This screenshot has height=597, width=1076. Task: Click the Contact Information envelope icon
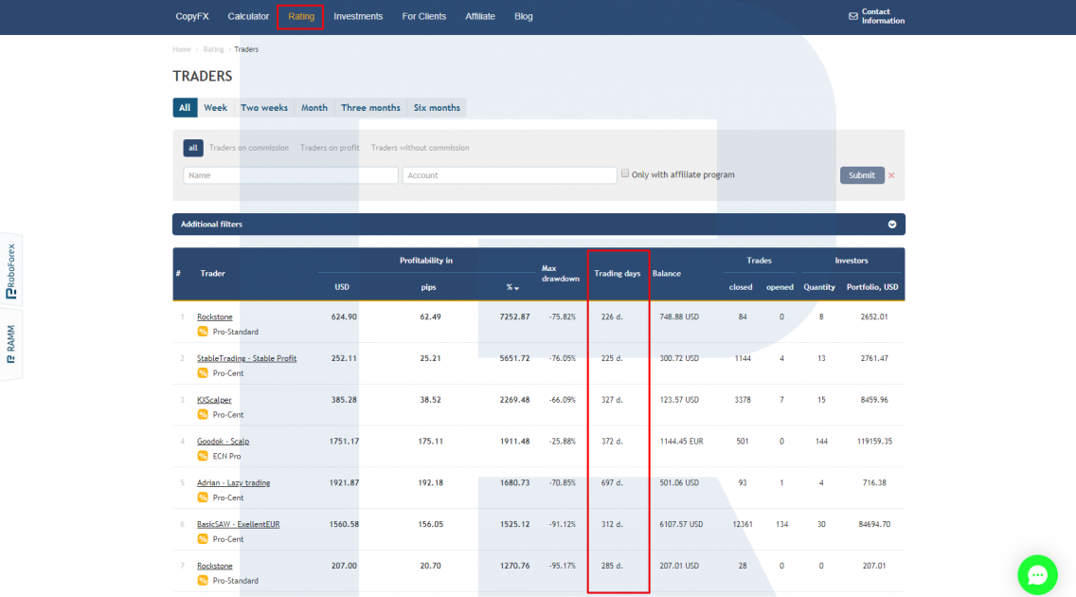click(x=853, y=16)
